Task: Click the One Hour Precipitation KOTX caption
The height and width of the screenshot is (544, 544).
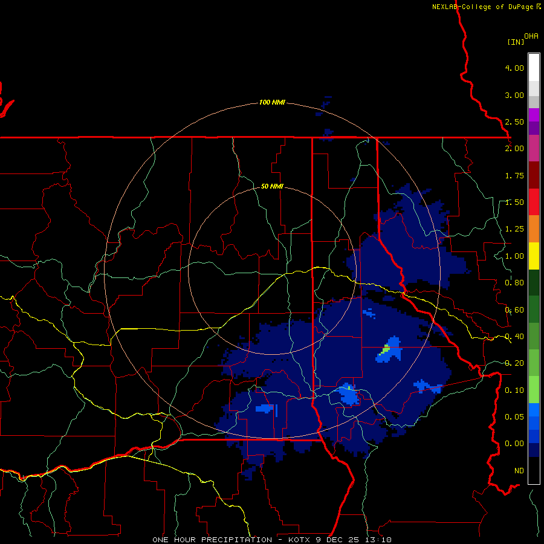Action: coord(272,540)
